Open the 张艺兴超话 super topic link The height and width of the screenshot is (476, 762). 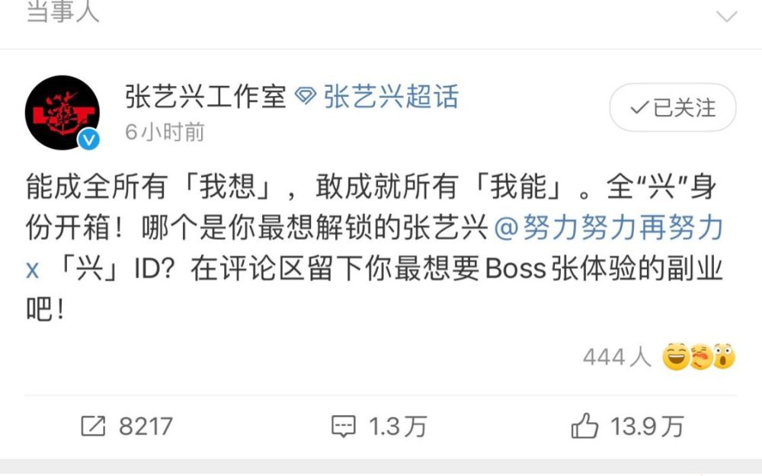391,96
